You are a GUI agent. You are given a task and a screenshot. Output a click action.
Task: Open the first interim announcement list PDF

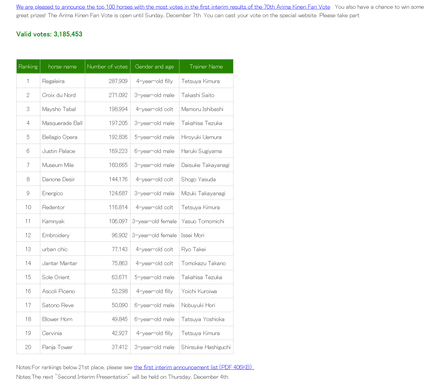tap(194, 367)
